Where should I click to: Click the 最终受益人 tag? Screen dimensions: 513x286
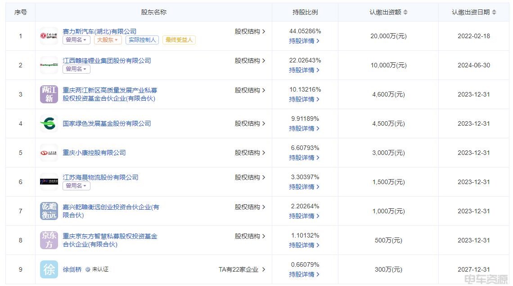[x=179, y=40]
